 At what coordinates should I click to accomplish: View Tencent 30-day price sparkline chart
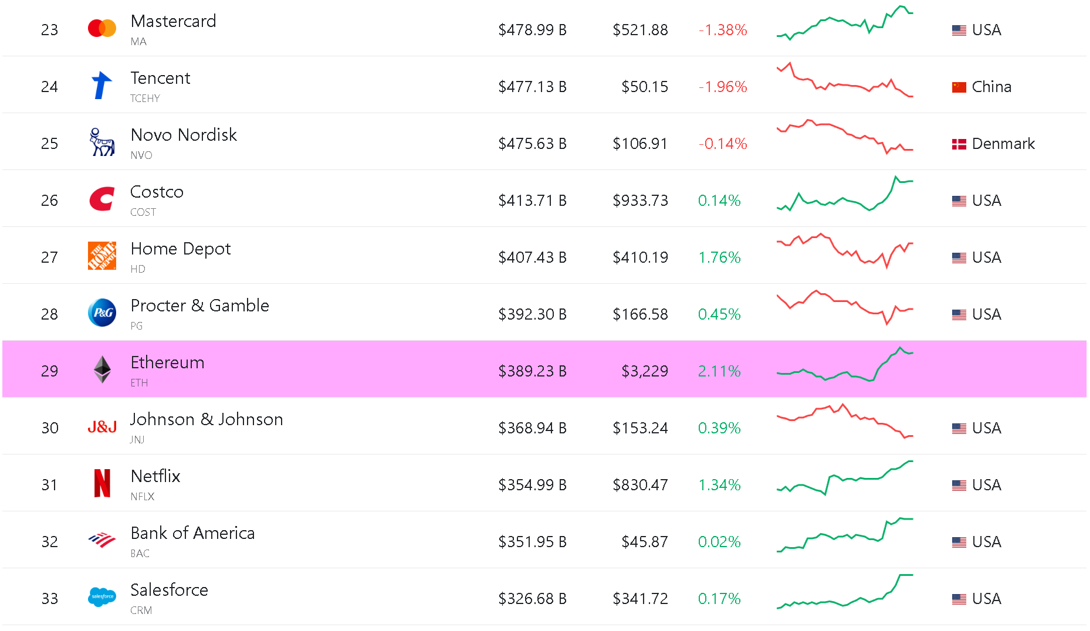pyautogui.click(x=845, y=80)
